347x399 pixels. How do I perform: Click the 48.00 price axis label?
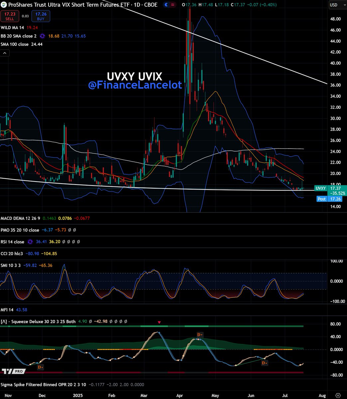pyautogui.click(x=335, y=19)
